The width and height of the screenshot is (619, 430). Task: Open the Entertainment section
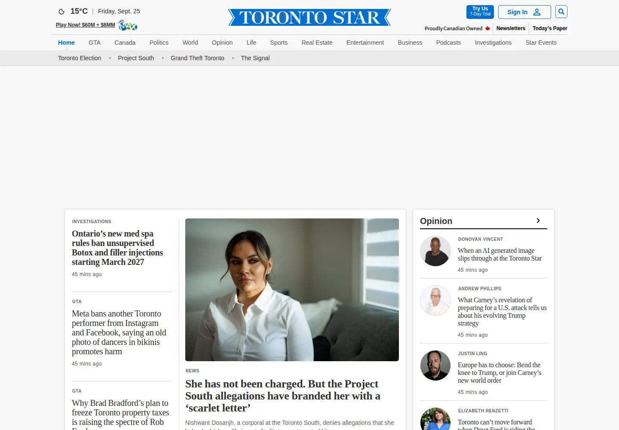(365, 43)
